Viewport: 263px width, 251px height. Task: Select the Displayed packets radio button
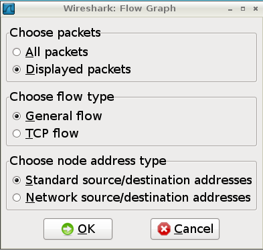pos(17,69)
